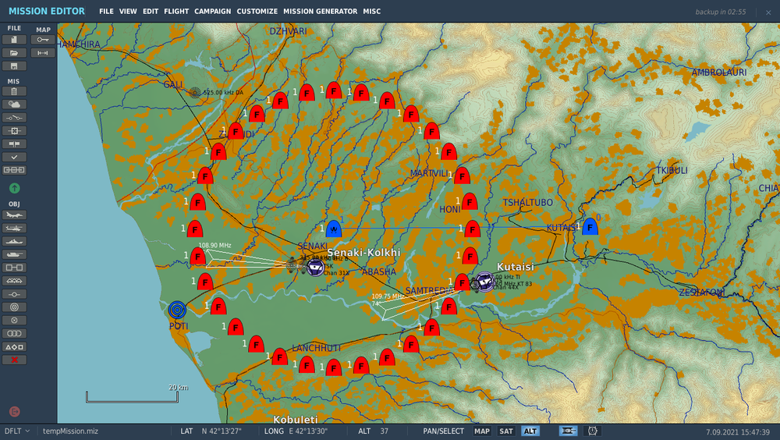This screenshot has height=440, width=780.
Task: Open the goals crosshair box icon
Action: (14, 131)
